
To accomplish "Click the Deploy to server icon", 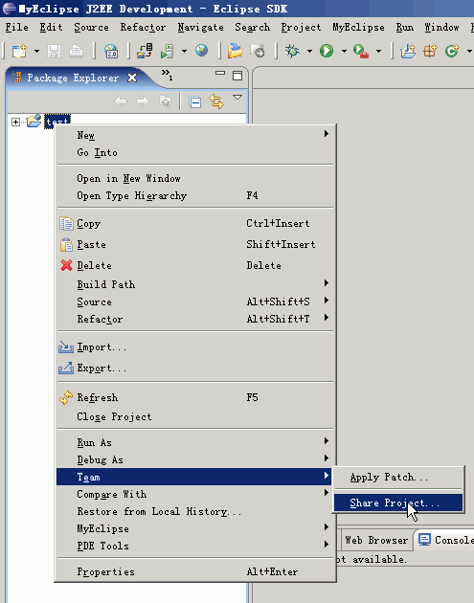I will click(145, 51).
